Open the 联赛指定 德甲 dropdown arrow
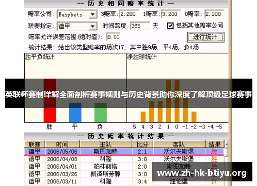 (93, 26)
